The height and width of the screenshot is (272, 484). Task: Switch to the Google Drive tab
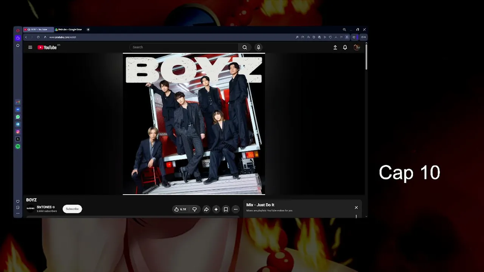click(69, 29)
